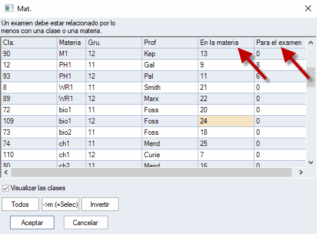Select class cell 93

tap(29, 76)
